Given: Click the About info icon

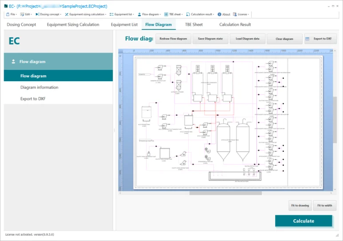Looking at the screenshot, I should [219, 14].
